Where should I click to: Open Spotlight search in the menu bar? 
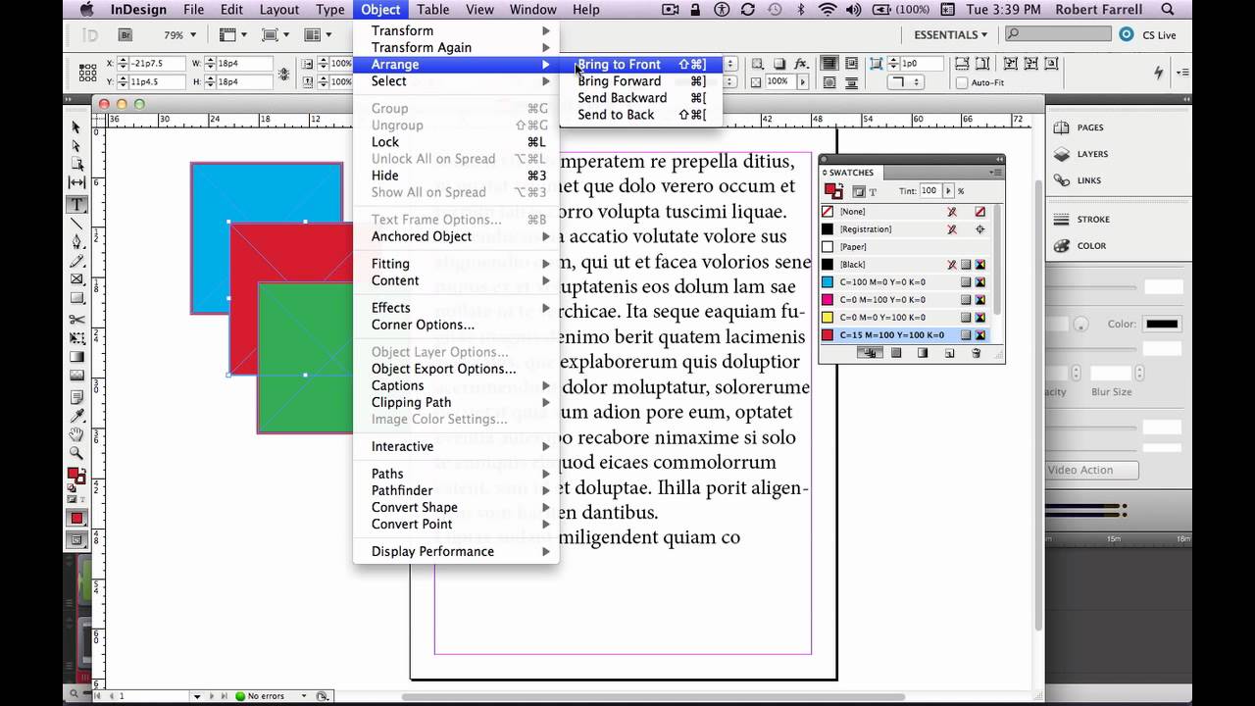pyautogui.click(x=1168, y=10)
